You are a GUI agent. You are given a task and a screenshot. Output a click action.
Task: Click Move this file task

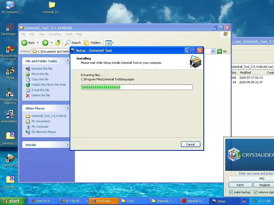(x=40, y=74)
